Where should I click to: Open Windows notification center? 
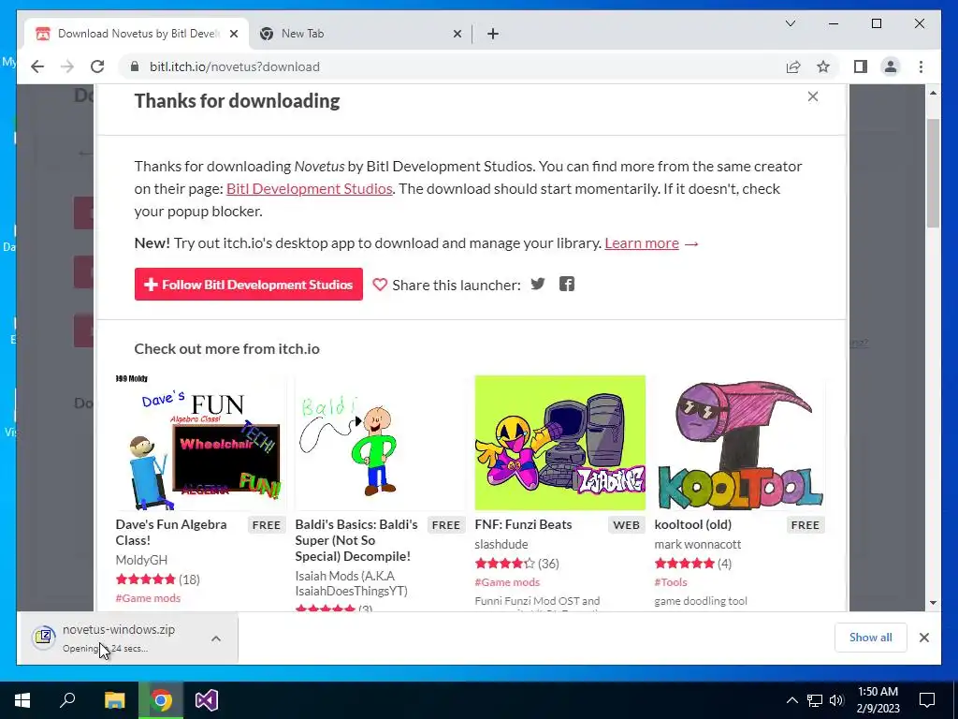[927, 700]
